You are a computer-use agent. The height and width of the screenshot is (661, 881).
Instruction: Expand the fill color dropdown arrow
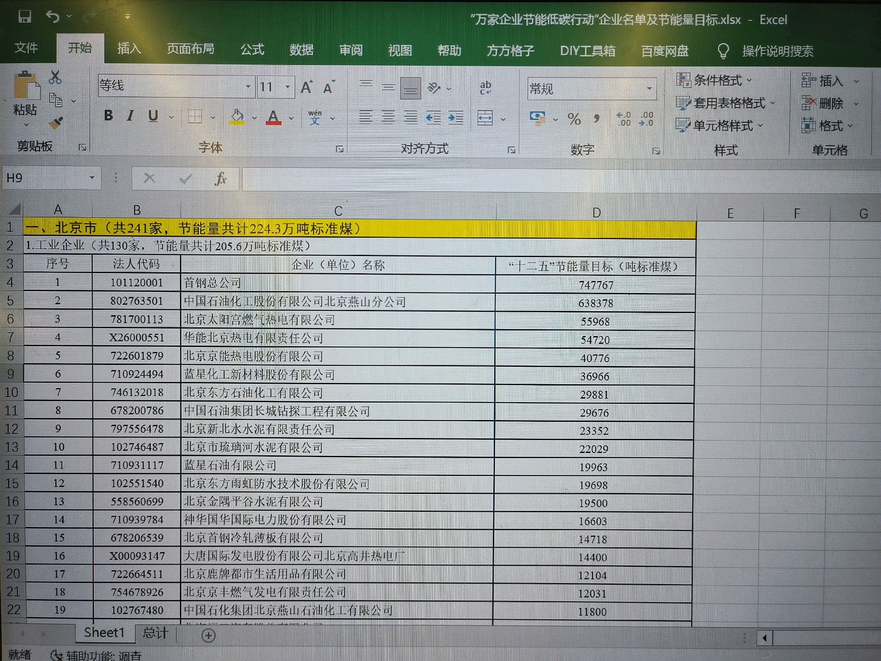pos(255,118)
